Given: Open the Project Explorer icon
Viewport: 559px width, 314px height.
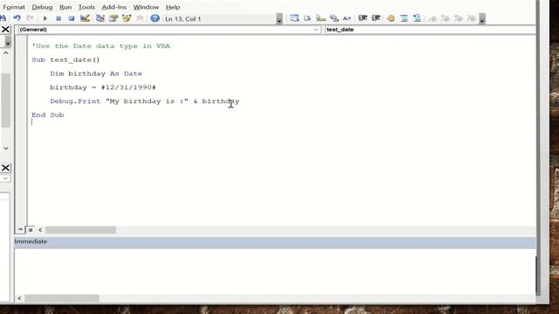Looking at the screenshot, I should pyautogui.click(x=100, y=18).
